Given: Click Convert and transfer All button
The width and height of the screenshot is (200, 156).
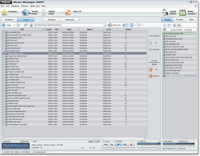Looking at the screenshot, I should [x=154, y=70].
